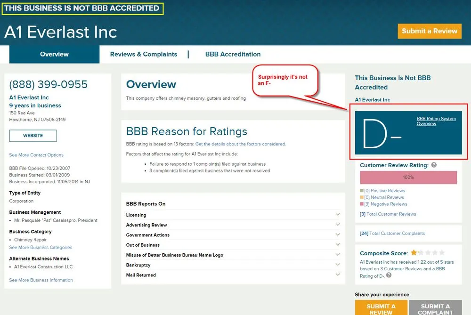This screenshot has height=315, width=471.
Task: Expand the Mail Returned section
Action: [x=337, y=275]
